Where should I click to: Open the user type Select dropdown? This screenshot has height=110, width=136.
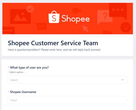point(67,80)
